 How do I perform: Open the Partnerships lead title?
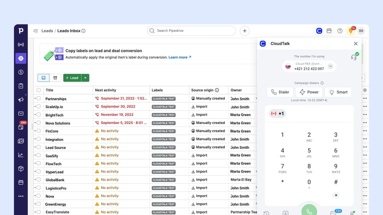pyautogui.click(x=56, y=99)
